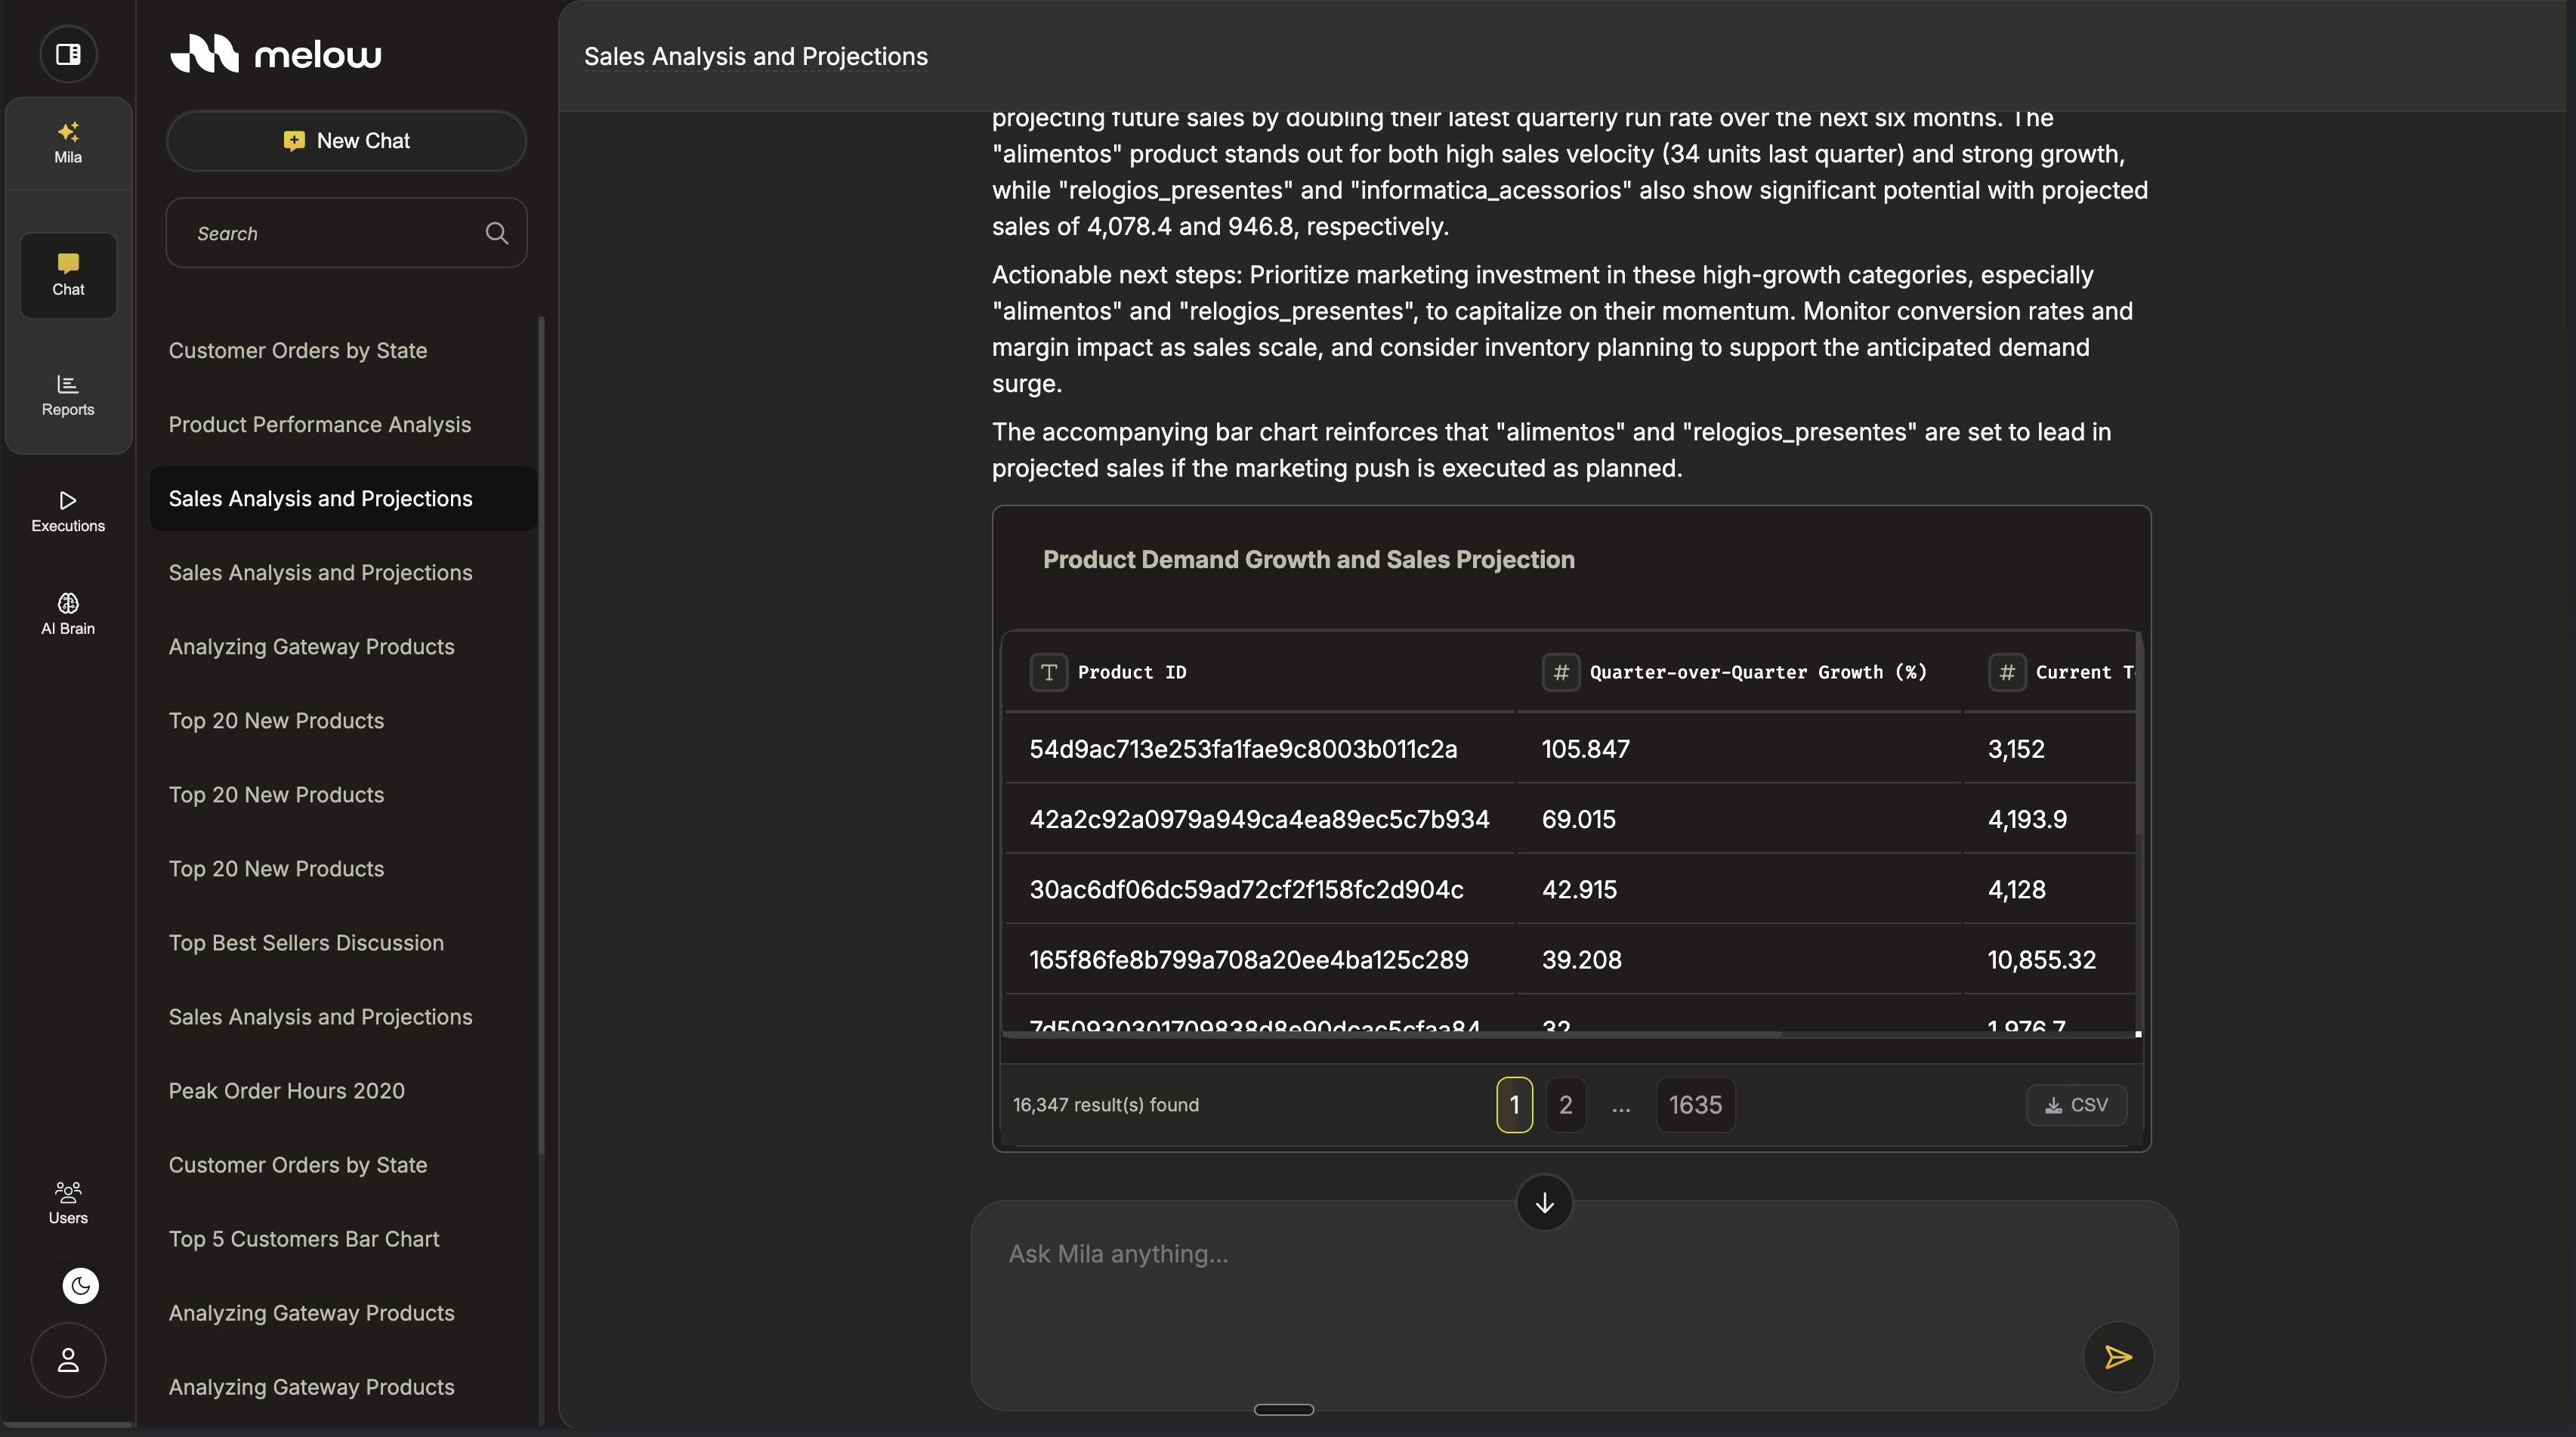Toggle dark mode moon switch

coord(80,1285)
